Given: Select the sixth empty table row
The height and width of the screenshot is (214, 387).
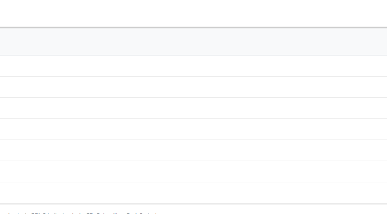Looking at the screenshot, I should tap(193, 172).
